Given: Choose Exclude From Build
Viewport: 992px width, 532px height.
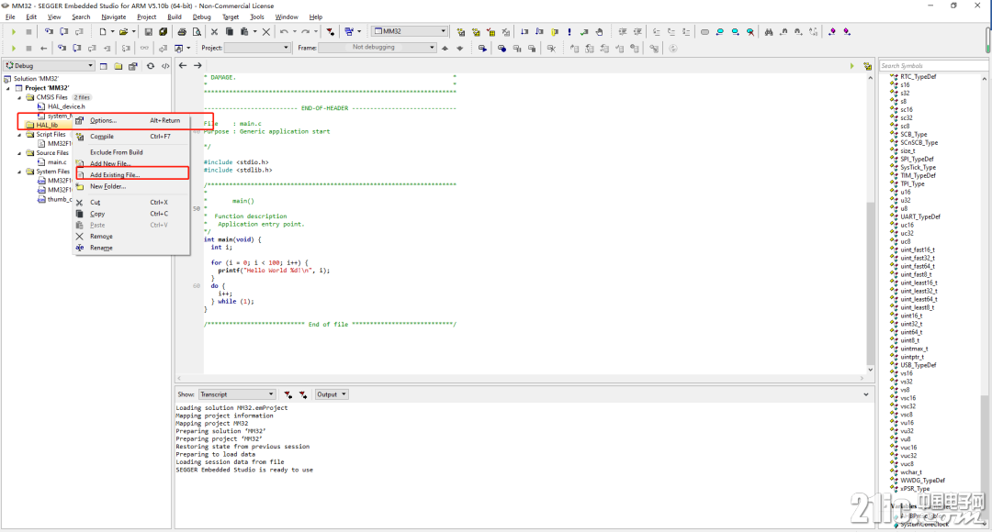Looking at the screenshot, I should [x=131, y=152].
